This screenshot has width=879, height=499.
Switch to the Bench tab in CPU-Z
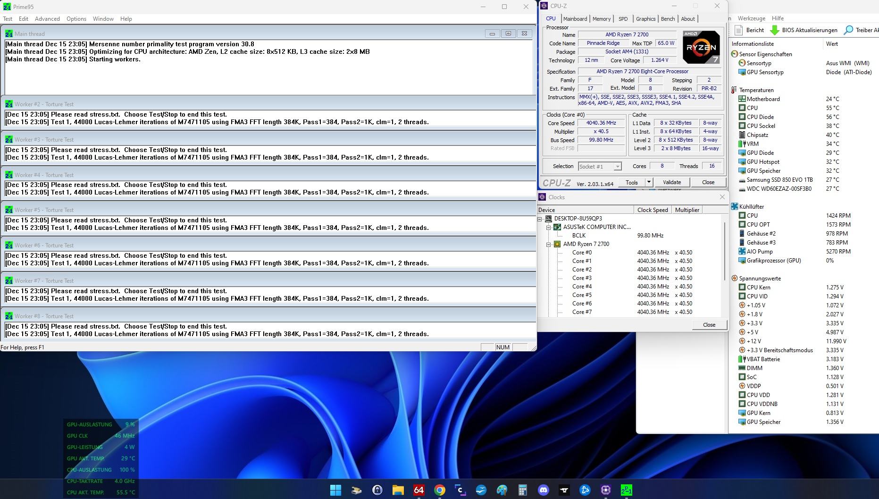668,19
